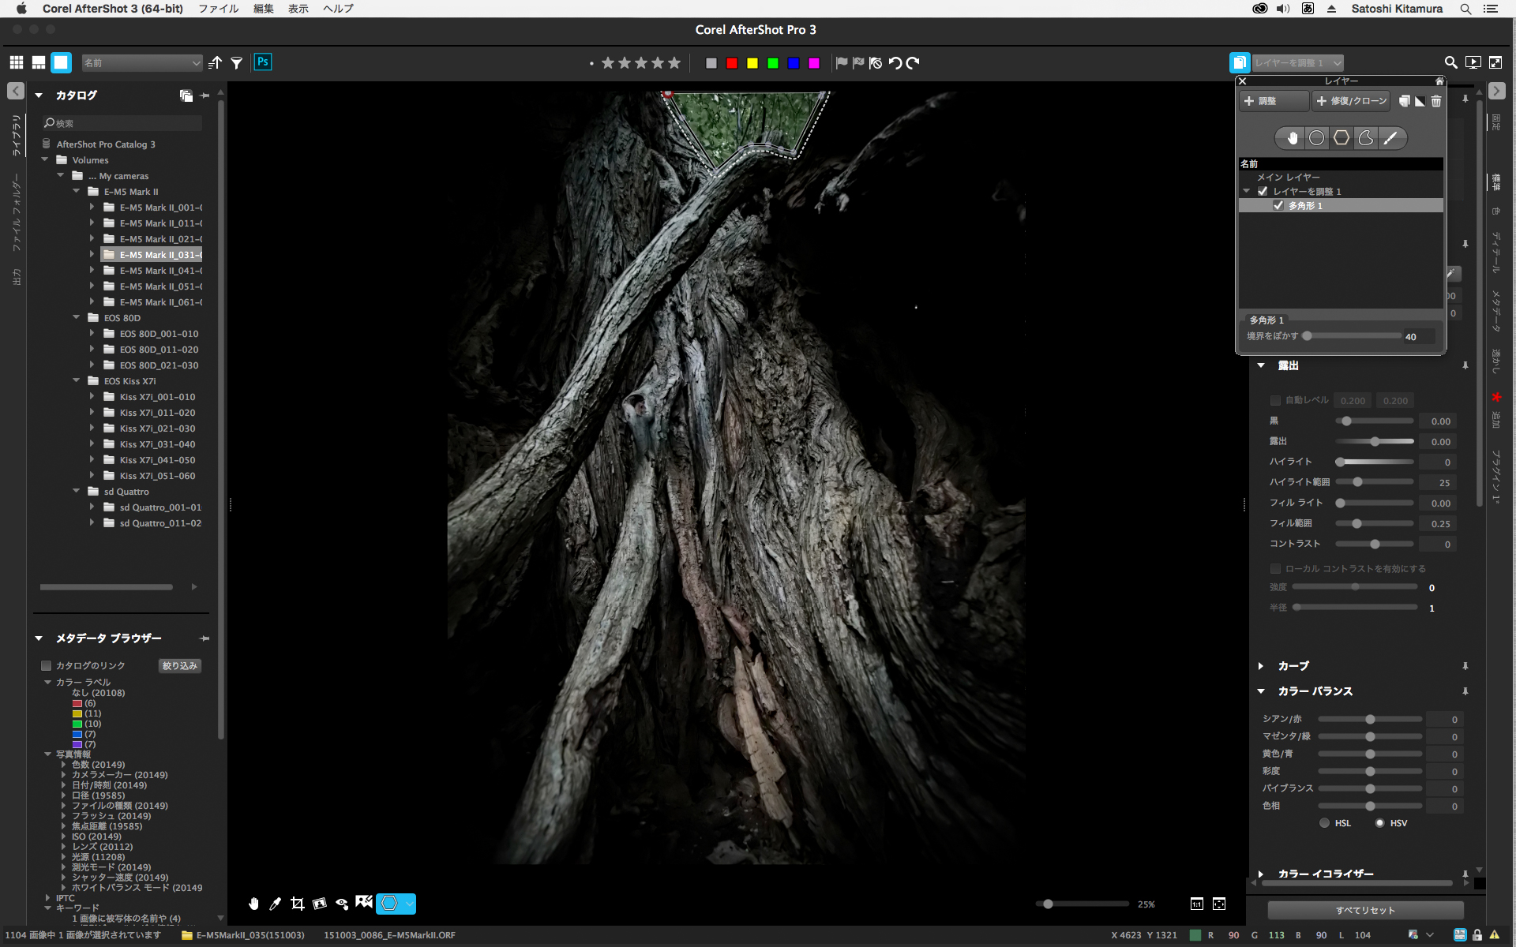This screenshot has width=1516, height=947.
Task: Select the circle region tool in layers panel
Action: (1316, 138)
